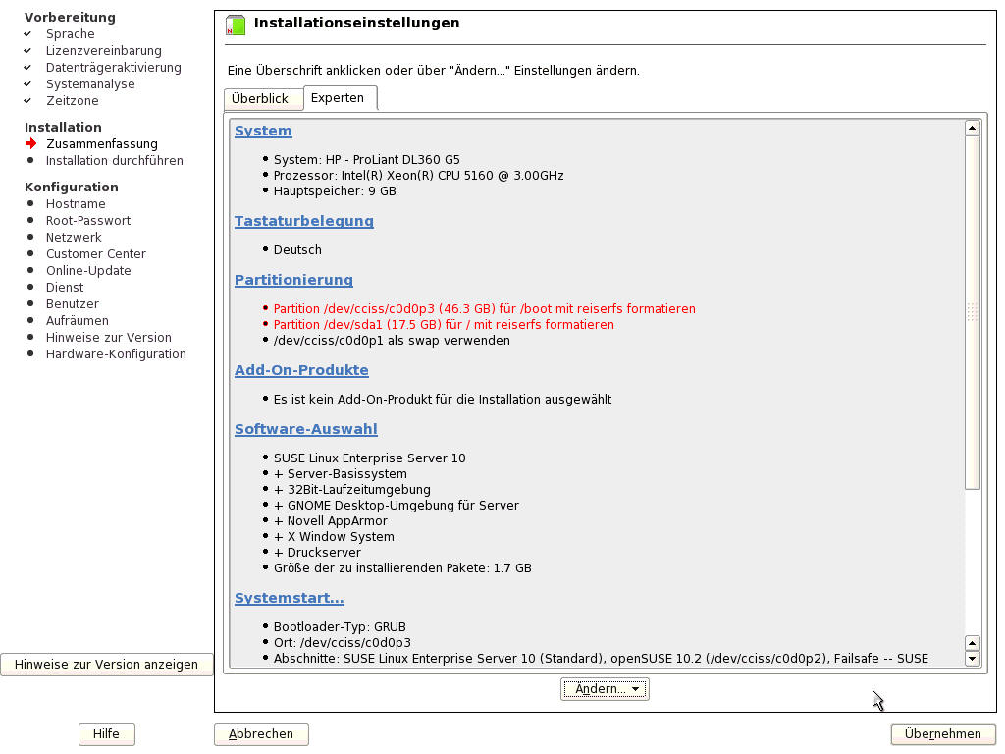Click the swap verwenden partition line

(392, 341)
